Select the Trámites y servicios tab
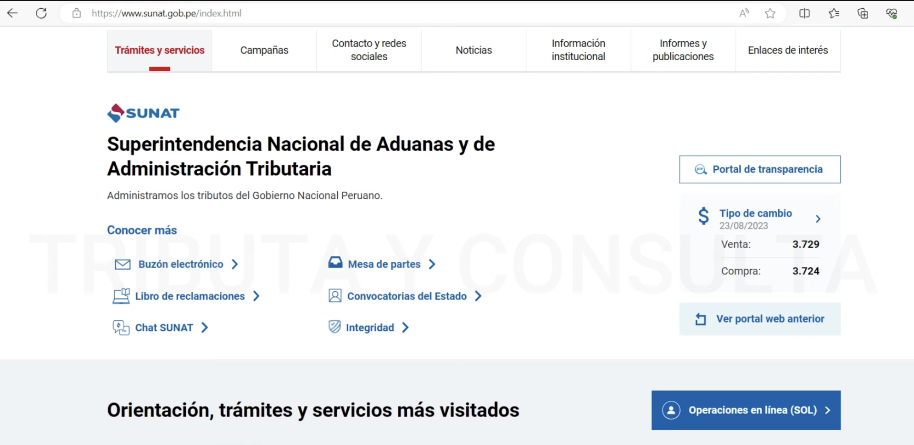Viewport: 914px width, 445px height. point(160,50)
